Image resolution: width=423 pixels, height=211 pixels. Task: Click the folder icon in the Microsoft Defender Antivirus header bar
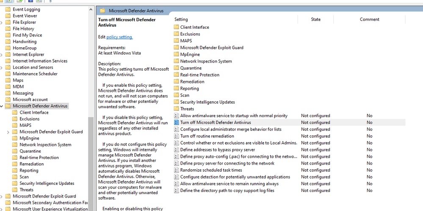pos(102,11)
